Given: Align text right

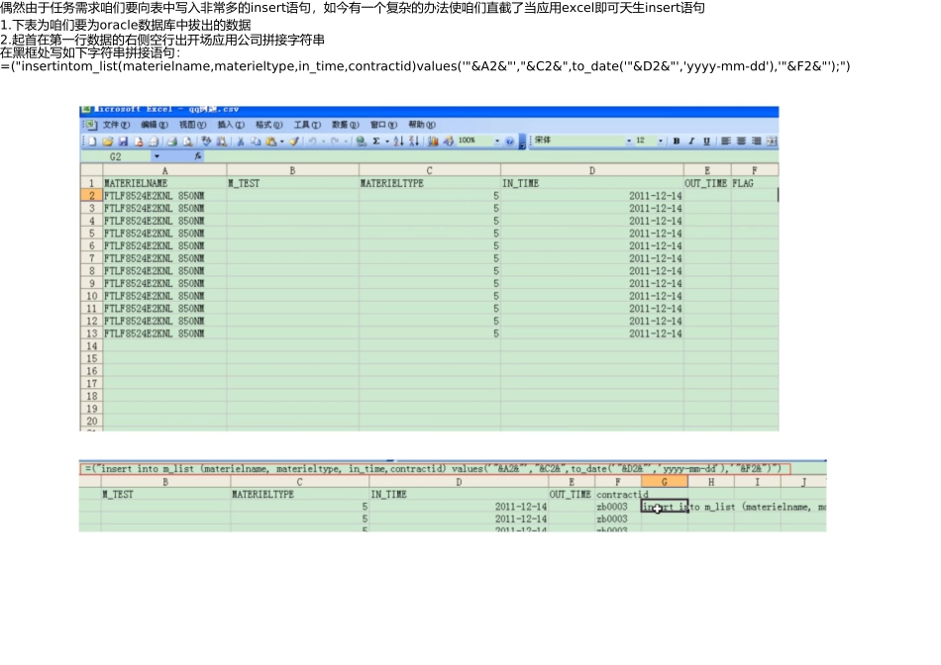Looking at the screenshot, I should tap(757, 141).
